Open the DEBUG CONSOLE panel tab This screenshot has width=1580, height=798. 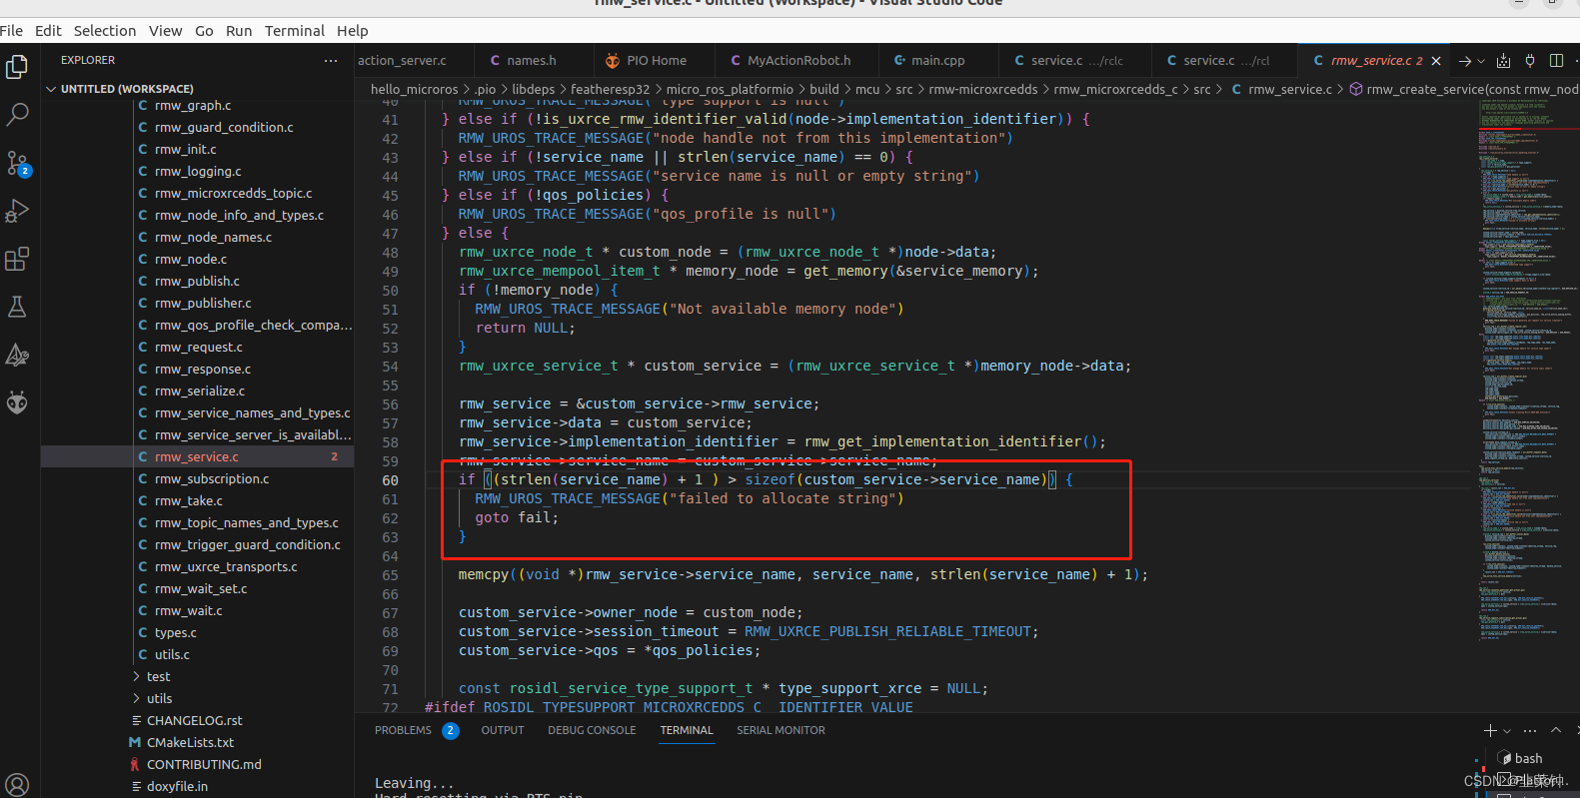(x=592, y=731)
